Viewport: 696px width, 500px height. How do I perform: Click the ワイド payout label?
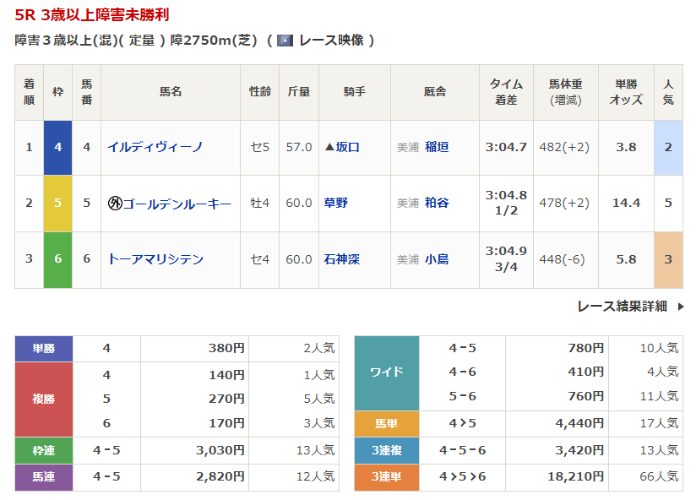click(x=386, y=372)
